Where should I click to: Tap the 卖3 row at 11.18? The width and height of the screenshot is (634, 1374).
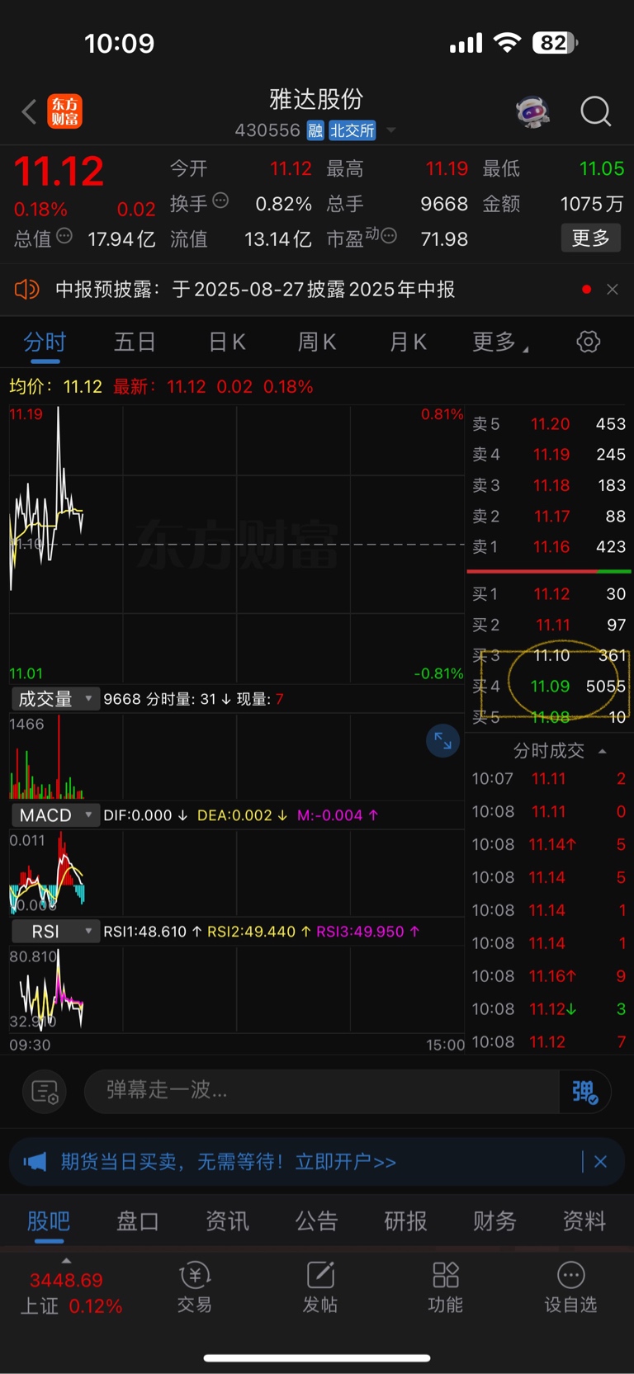click(x=549, y=485)
